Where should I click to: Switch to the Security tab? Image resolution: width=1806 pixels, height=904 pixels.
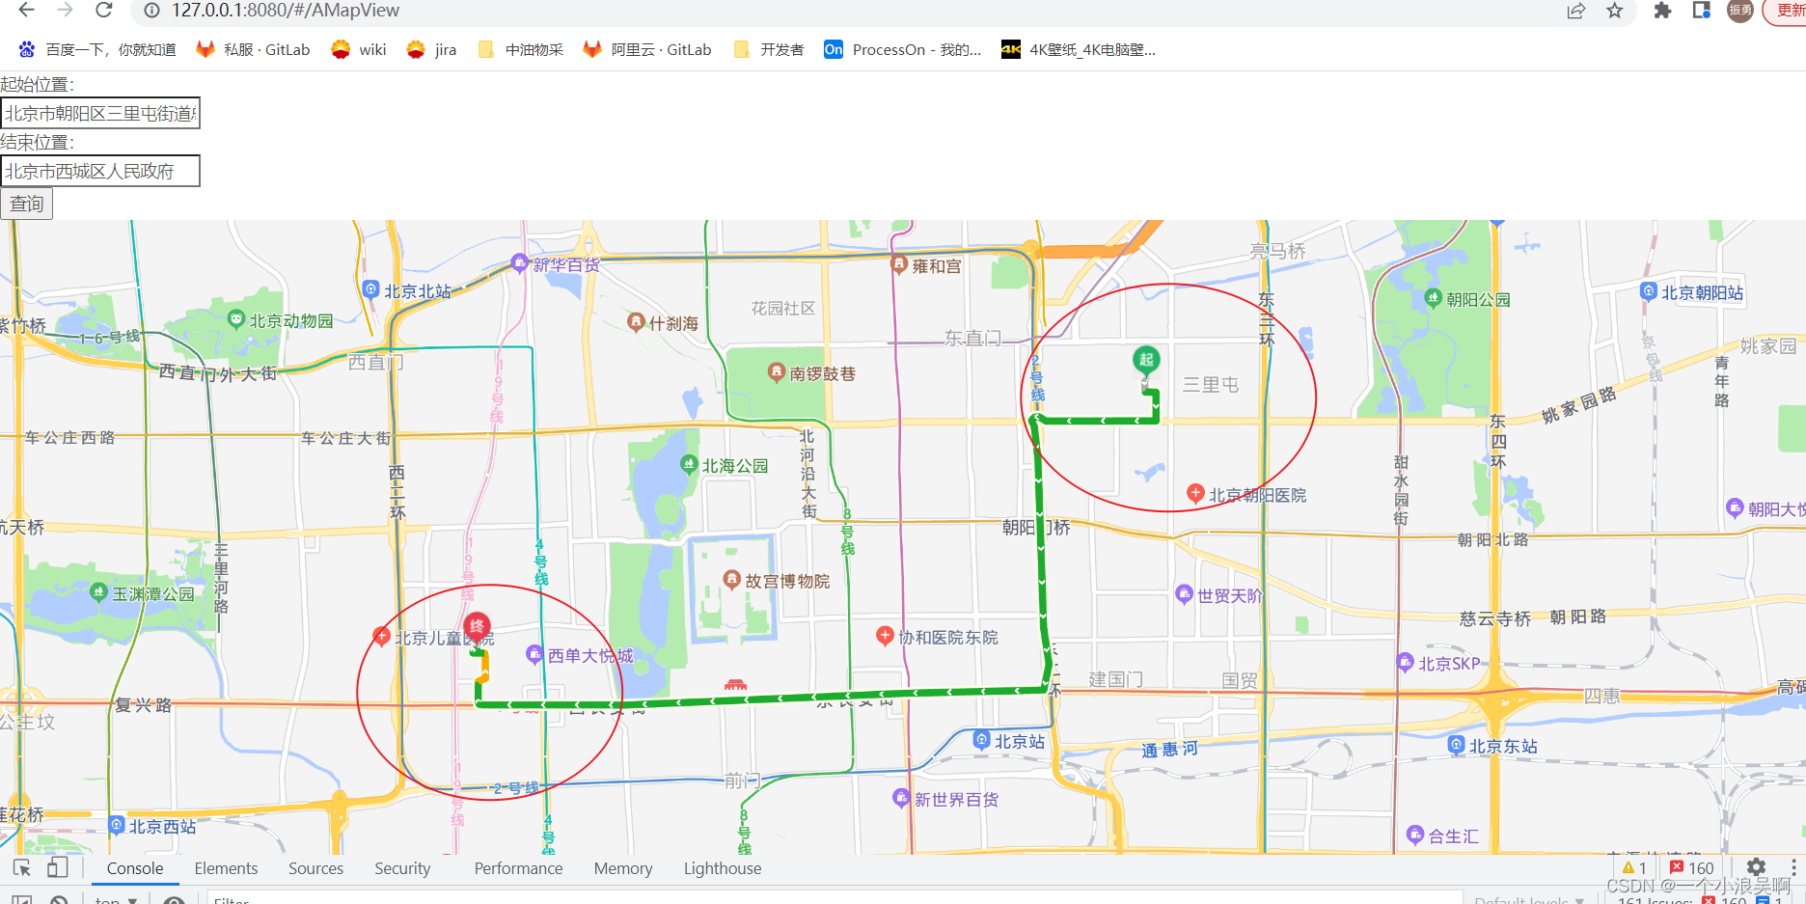click(x=402, y=868)
